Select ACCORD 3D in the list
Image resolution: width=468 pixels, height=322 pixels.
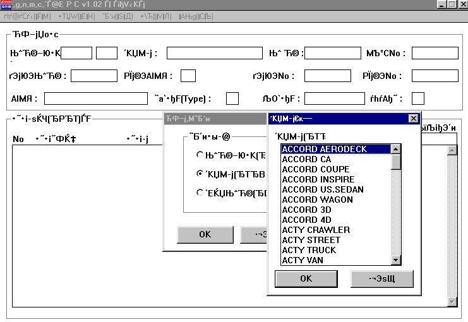click(x=336, y=210)
